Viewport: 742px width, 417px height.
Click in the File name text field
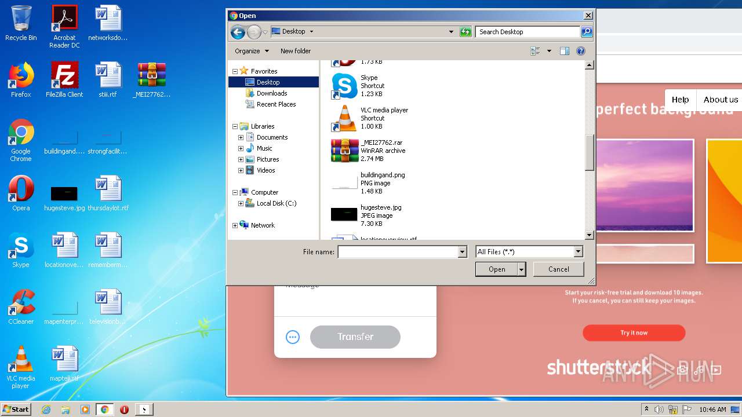[x=398, y=252]
